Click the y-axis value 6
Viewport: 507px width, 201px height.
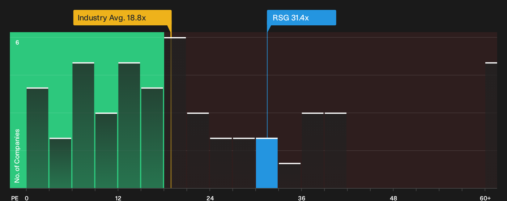click(17, 42)
